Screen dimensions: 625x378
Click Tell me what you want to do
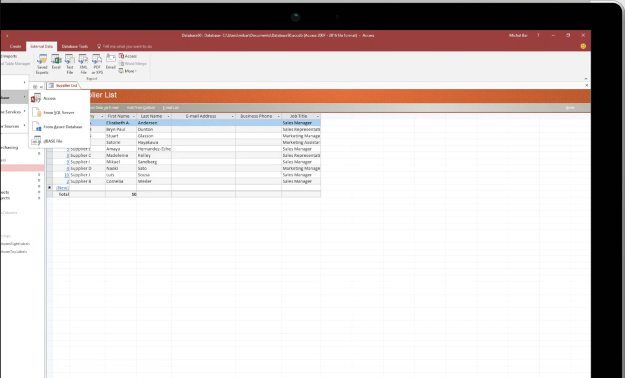(x=124, y=46)
